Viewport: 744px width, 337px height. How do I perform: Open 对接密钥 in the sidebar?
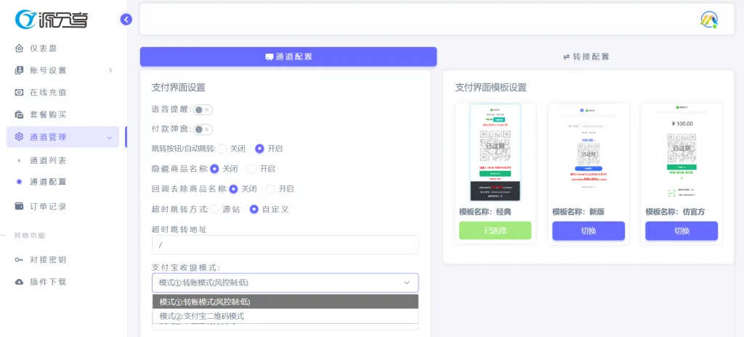[48, 260]
